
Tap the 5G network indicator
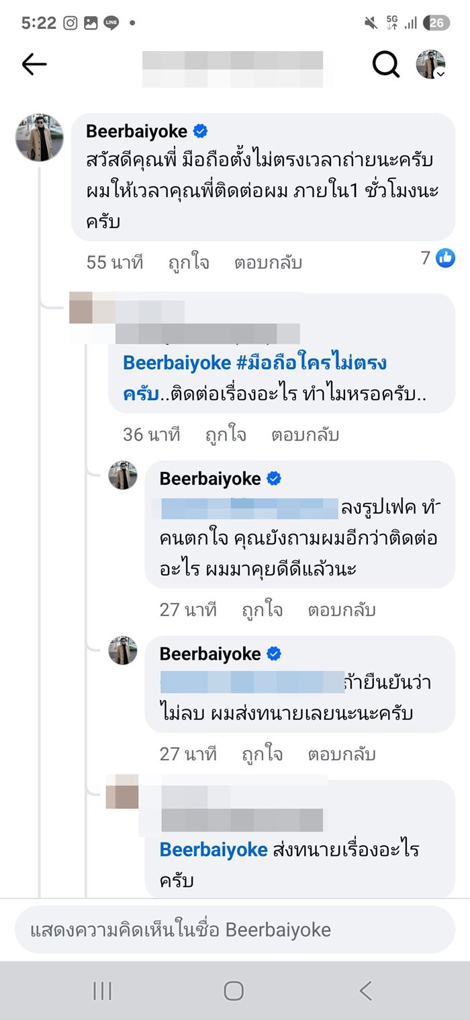coord(391,22)
